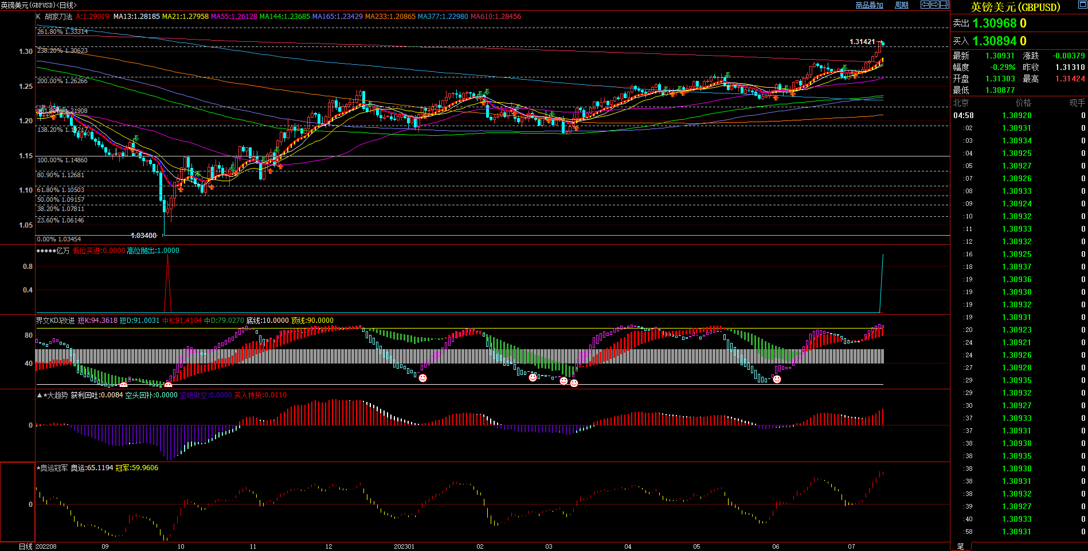Click the latest candle marker at 1.31421
The width and height of the screenshot is (1088, 551).
click(883, 44)
